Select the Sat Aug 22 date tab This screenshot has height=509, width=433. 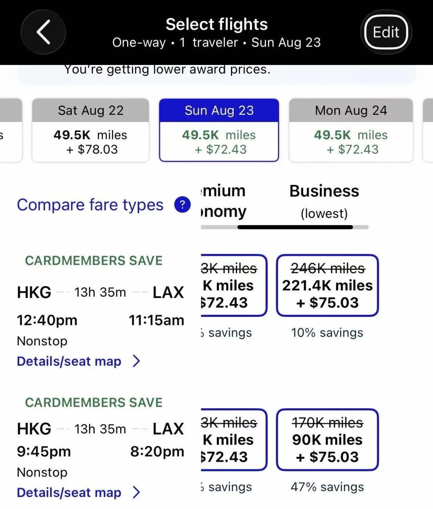(91, 130)
